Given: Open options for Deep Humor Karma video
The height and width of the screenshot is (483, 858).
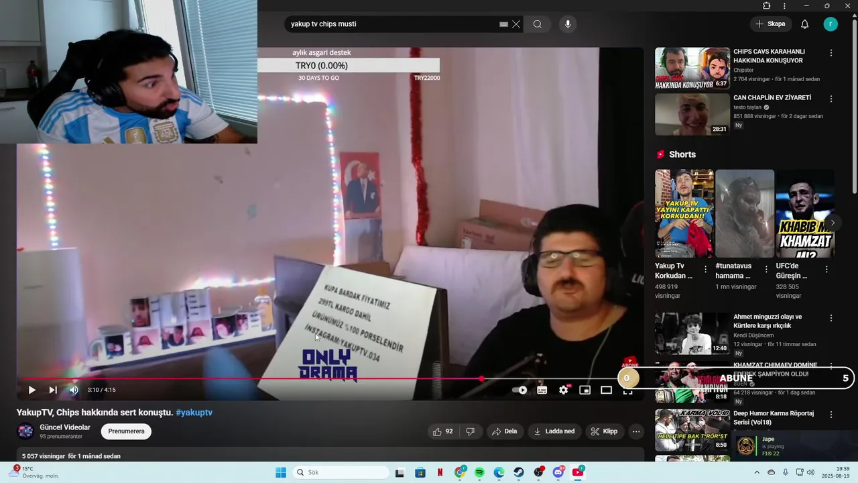Looking at the screenshot, I should click(x=831, y=415).
